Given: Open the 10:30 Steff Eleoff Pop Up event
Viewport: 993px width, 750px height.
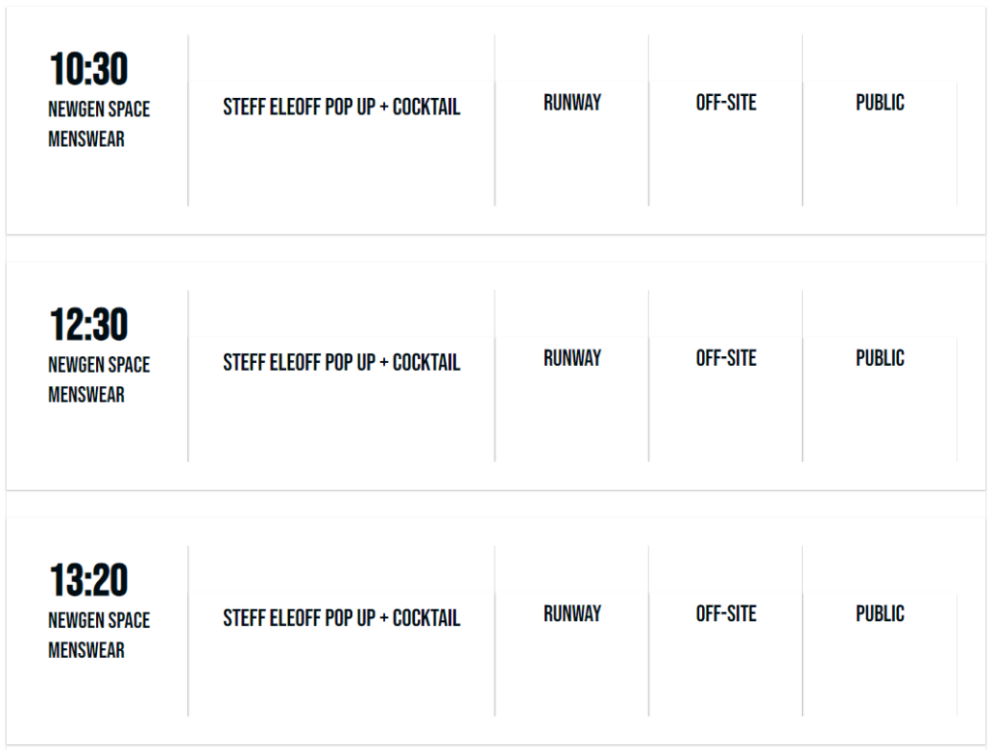Looking at the screenshot, I should point(341,107).
